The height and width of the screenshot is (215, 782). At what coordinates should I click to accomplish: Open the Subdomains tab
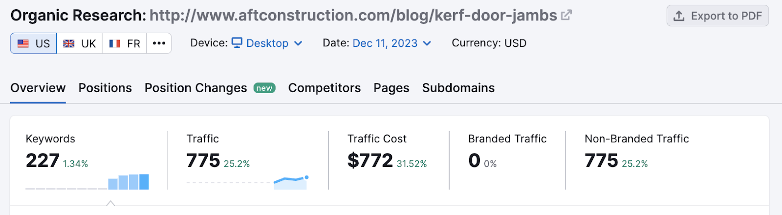tap(458, 88)
